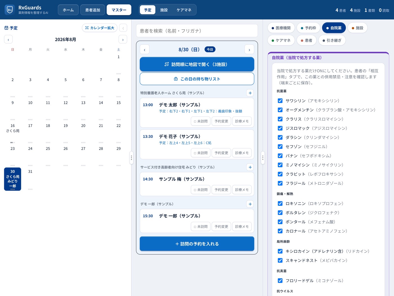Add visit for デモ一郎 group plus icon
This screenshot has height=296, width=394.
[x=250, y=204]
